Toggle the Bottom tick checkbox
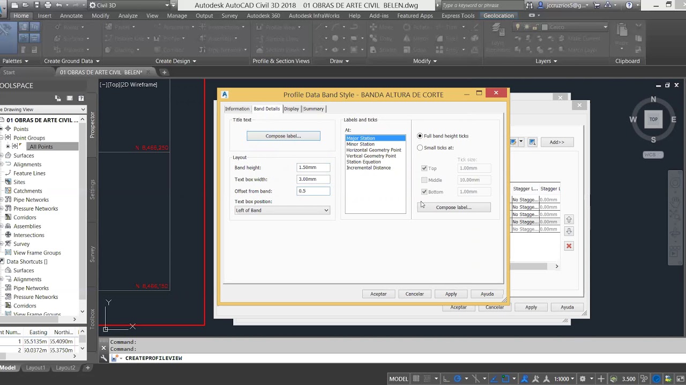Viewport: 686px width, 385px height. click(x=424, y=191)
